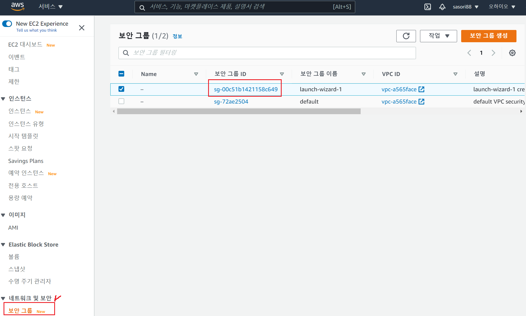Select 볼륨 in the sidebar
526x316 pixels.
[x=14, y=257]
